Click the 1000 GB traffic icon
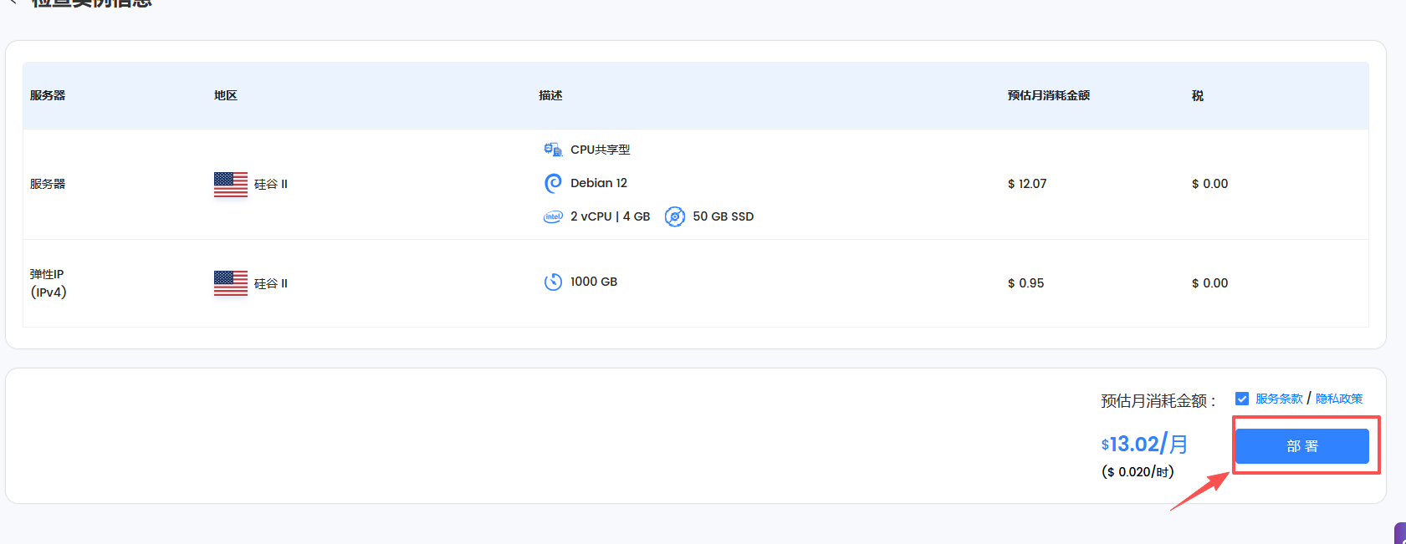Screen dimensions: 1406x544 [x=553, y=282]
